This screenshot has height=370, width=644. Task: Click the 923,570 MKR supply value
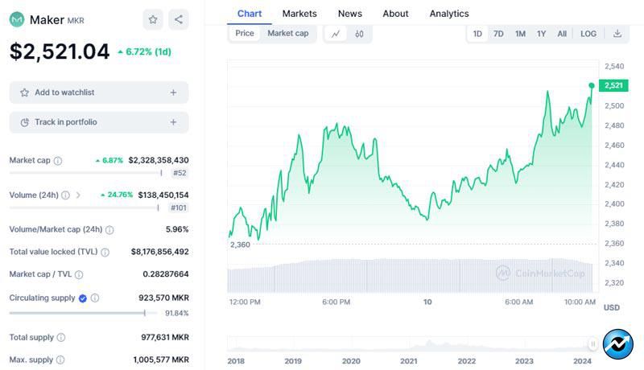163,298
